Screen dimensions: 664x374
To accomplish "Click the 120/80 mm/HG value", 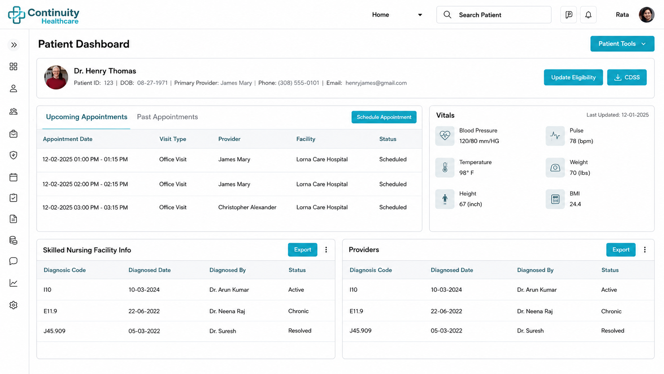I will coord(479,141).
